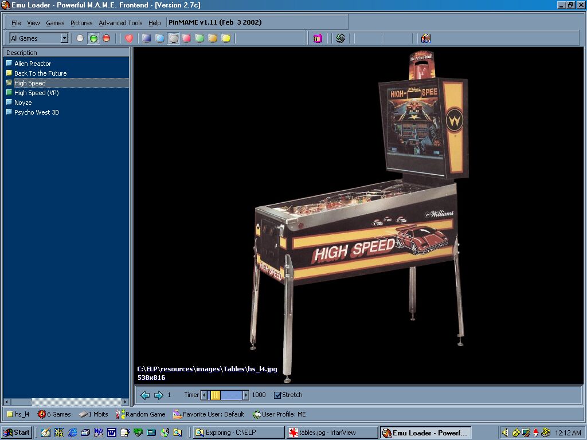
Task: Click the yellow Timer slider thumb
Action: [x=216, y=395]
